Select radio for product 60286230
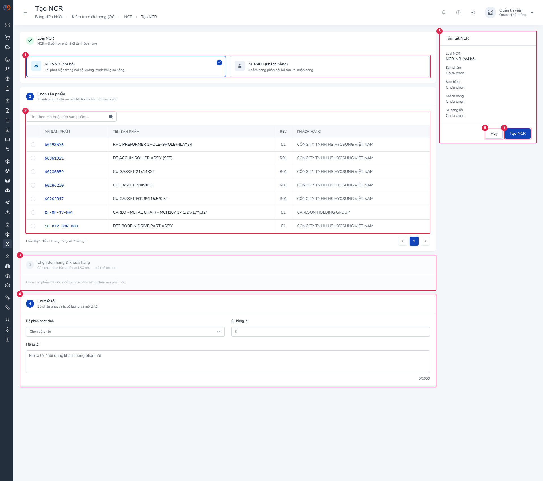This screenshot has height=481, width=543. (33, 185)
